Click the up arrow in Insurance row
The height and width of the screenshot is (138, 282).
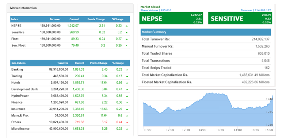coord(127,109)
